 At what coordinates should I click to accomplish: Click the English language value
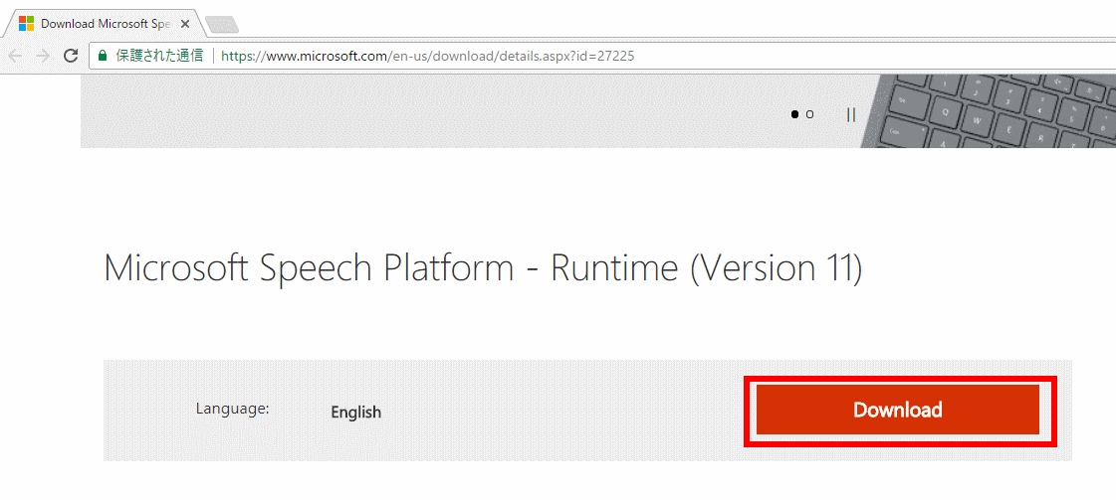point(355,412)
